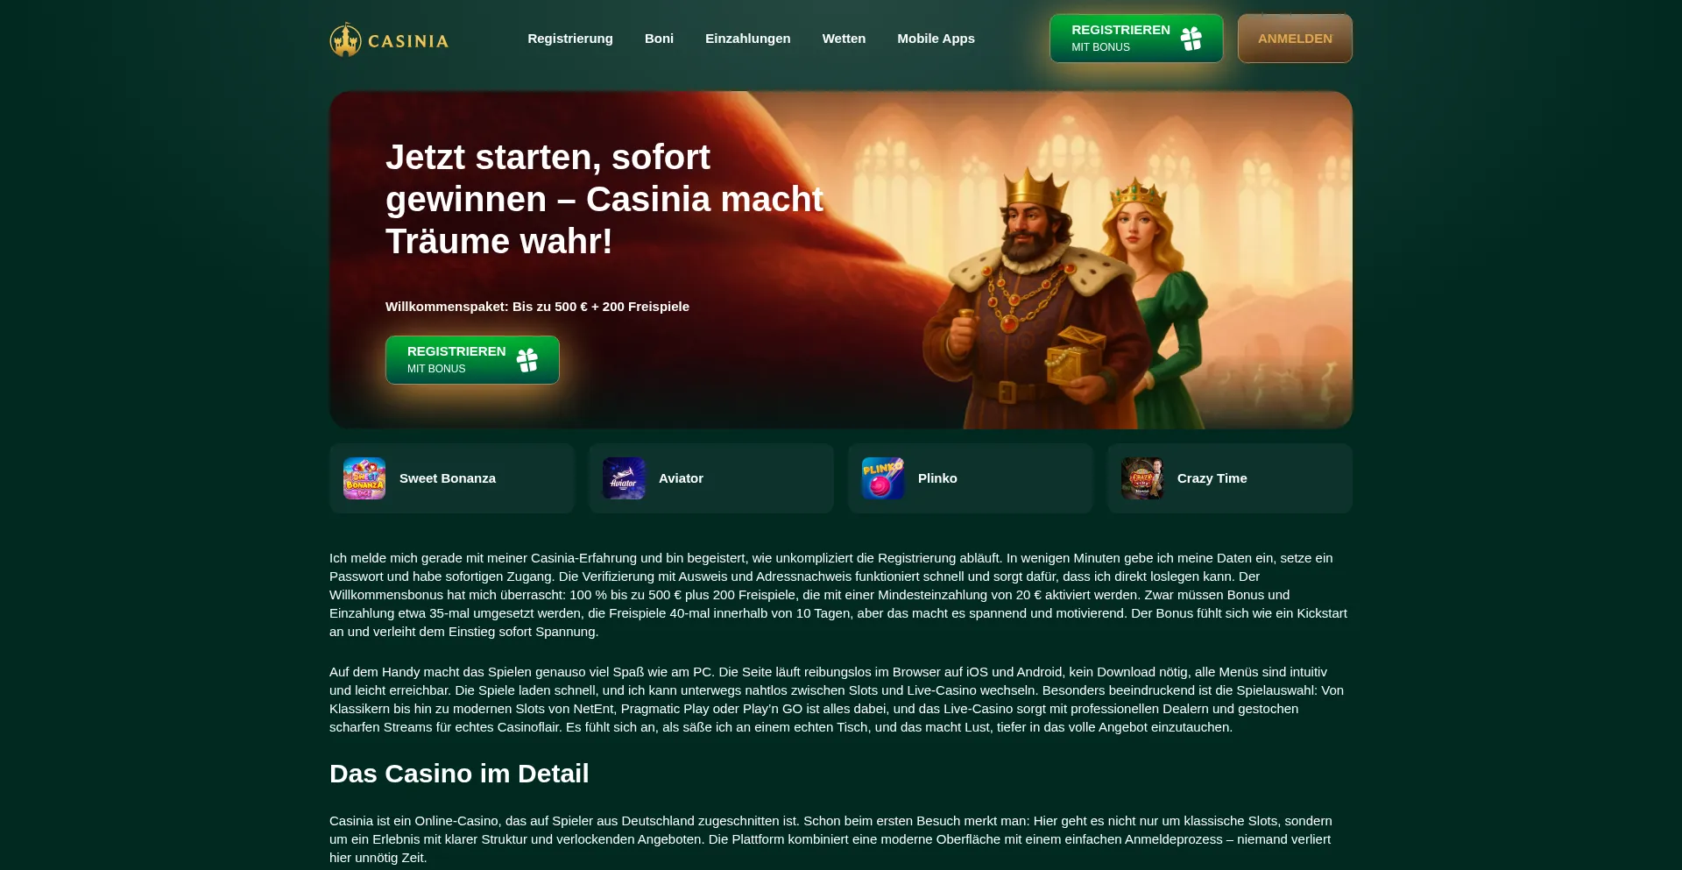
Task: Select the Crazy Time card text
Action: [x=1212, y=478]
